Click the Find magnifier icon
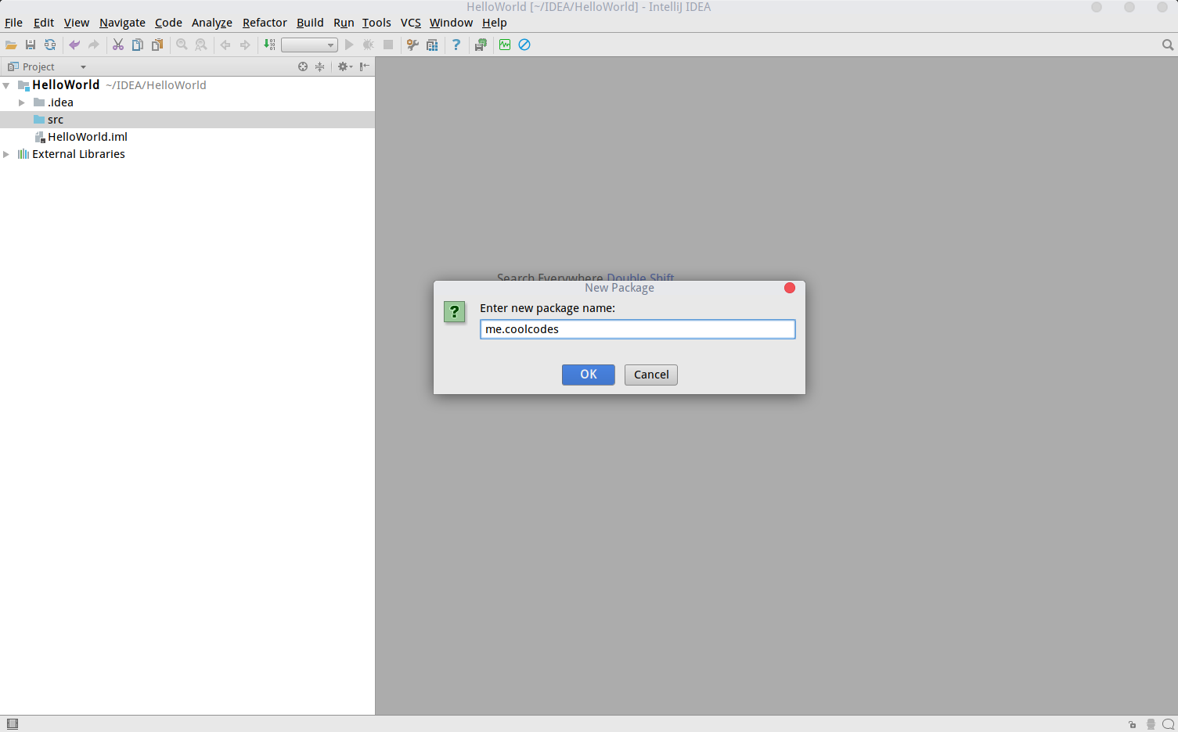Image resolution: width=1178 pixels, height=732 pixels. pos(182,45)
